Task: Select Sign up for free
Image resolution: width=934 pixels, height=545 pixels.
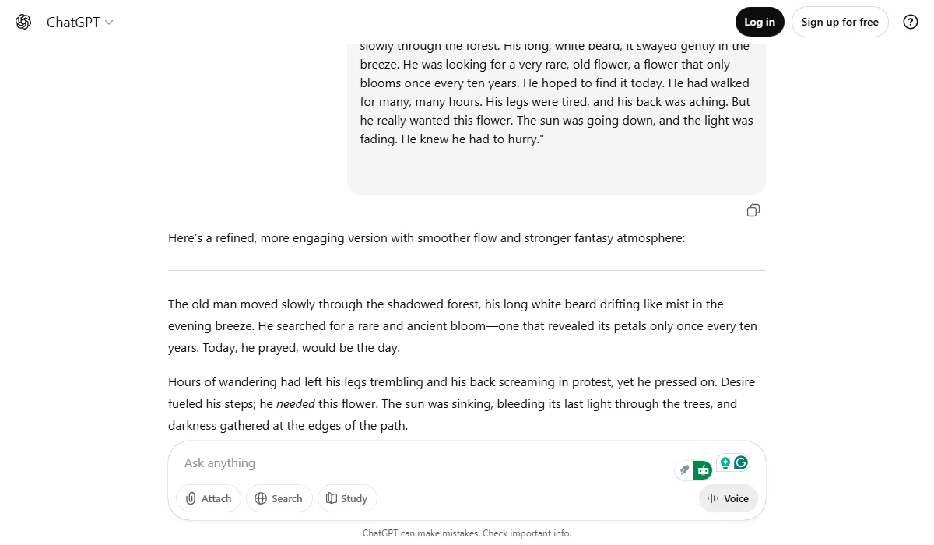Action: pyautogui.click(x=840, y=22)
